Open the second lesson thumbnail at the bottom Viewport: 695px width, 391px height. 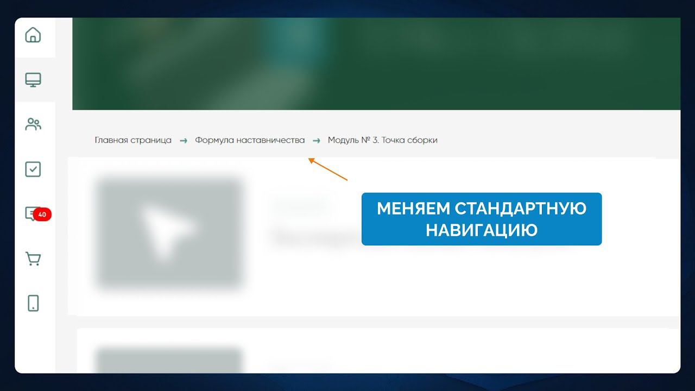(x=169, y=360)
